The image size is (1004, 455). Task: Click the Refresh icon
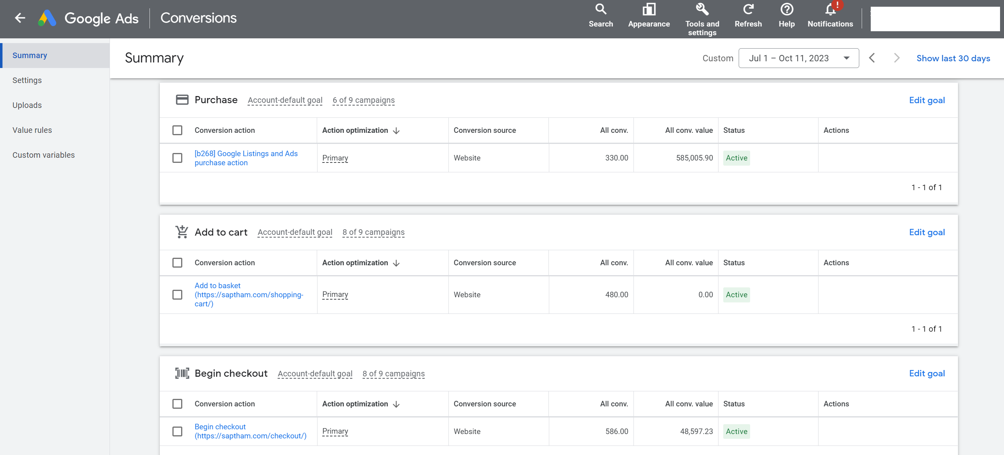pyautogui.click(x=748, y=10)
